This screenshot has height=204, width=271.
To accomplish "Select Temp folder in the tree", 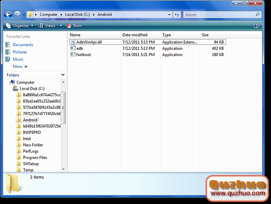I will (28, 170).
